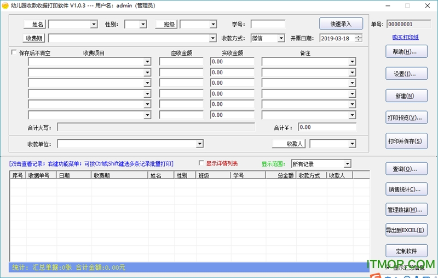Screen dimensions: 438x278
Task: Click the 打印预览(V) button
Action: (406, 118)
